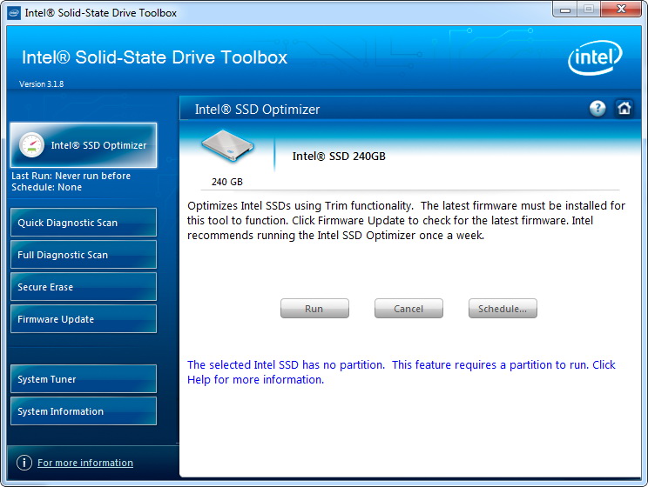Follow the For more information link
The height and width of the screenshot is (487, 648).
coord(85,463)
